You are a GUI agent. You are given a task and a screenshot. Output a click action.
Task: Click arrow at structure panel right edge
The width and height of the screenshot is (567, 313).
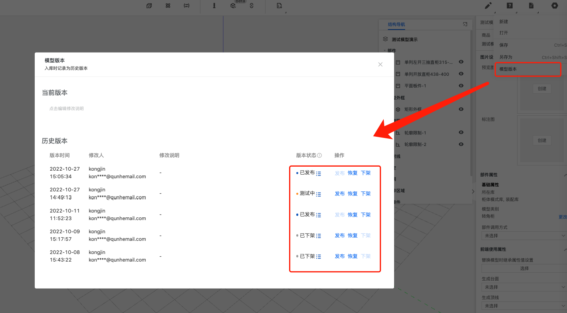[x=473, y=191]
